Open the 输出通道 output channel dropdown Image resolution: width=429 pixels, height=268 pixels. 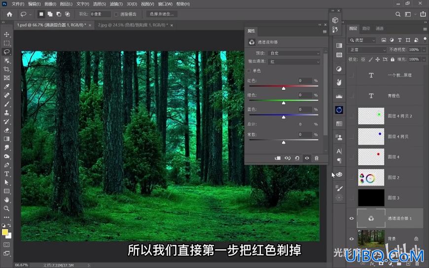(294, 62)
